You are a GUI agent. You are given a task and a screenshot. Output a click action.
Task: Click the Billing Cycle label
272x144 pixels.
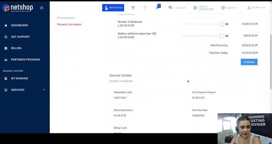point(120,128)
